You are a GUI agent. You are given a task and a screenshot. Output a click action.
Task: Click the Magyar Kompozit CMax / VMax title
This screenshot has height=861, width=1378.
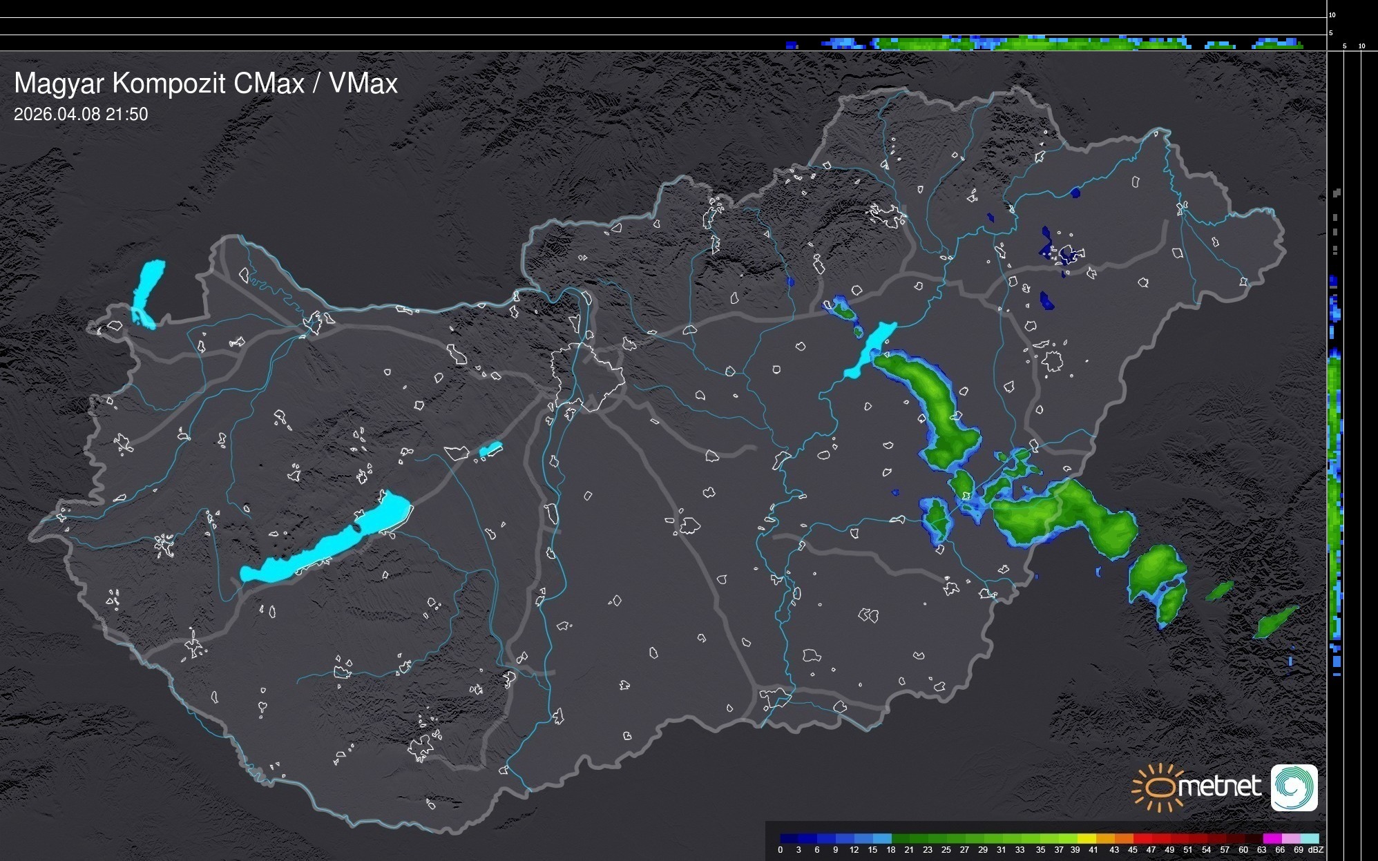(206, 84)
